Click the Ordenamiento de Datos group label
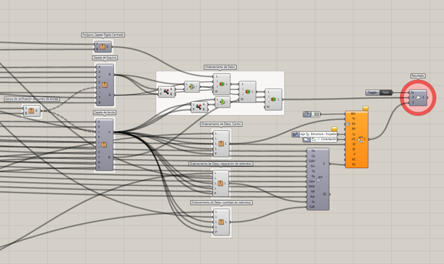444x264 pixels. coord(220,67)
